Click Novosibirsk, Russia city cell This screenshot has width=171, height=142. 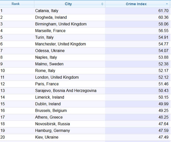[x=52, y=124]
